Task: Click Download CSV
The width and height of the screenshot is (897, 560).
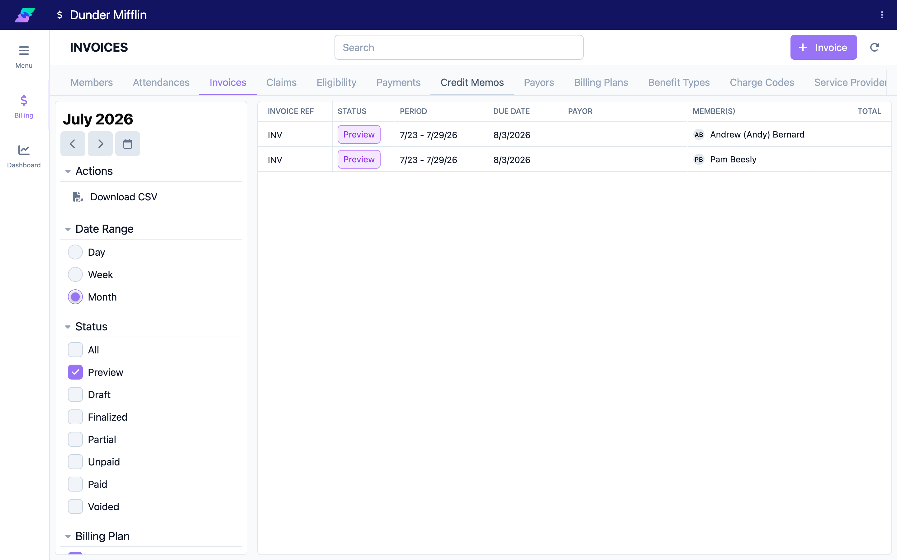Action: (x=124, y=197)
